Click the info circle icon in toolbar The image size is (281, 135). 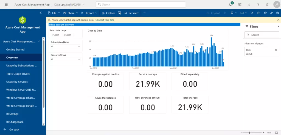click(278, 13)
